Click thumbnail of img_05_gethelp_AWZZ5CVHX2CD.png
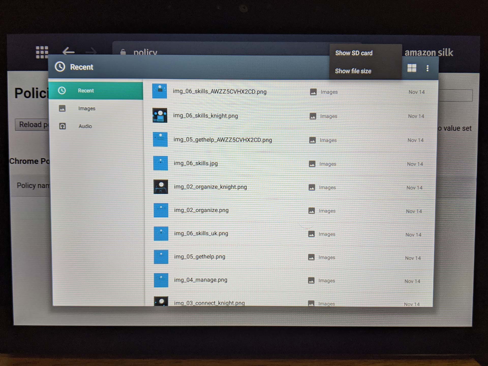This screenshot has width=488, height=366. 160,139
